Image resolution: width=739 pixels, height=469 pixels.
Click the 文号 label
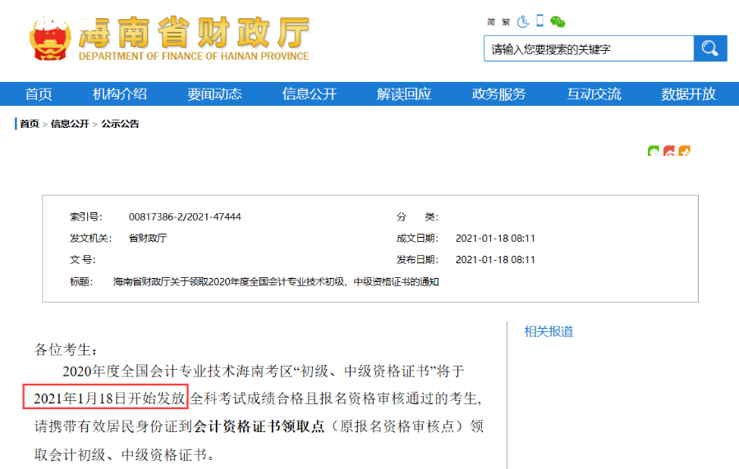click(x=82, y=260)
